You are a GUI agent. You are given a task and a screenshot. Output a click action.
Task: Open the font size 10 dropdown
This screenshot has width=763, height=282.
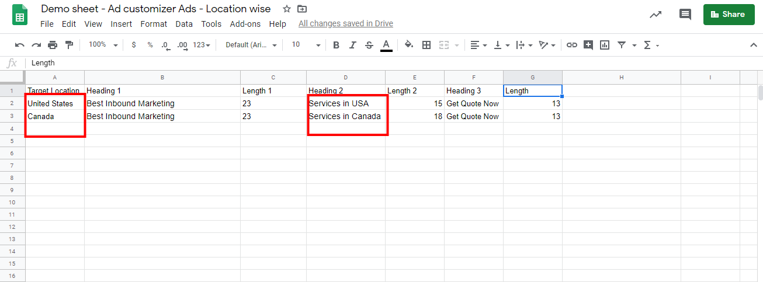306,45
